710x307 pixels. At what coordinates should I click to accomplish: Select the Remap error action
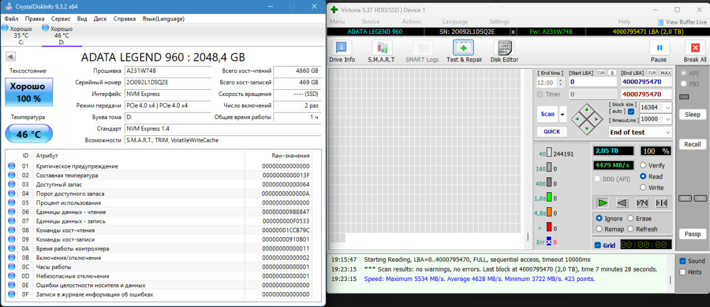coord(599,229)
